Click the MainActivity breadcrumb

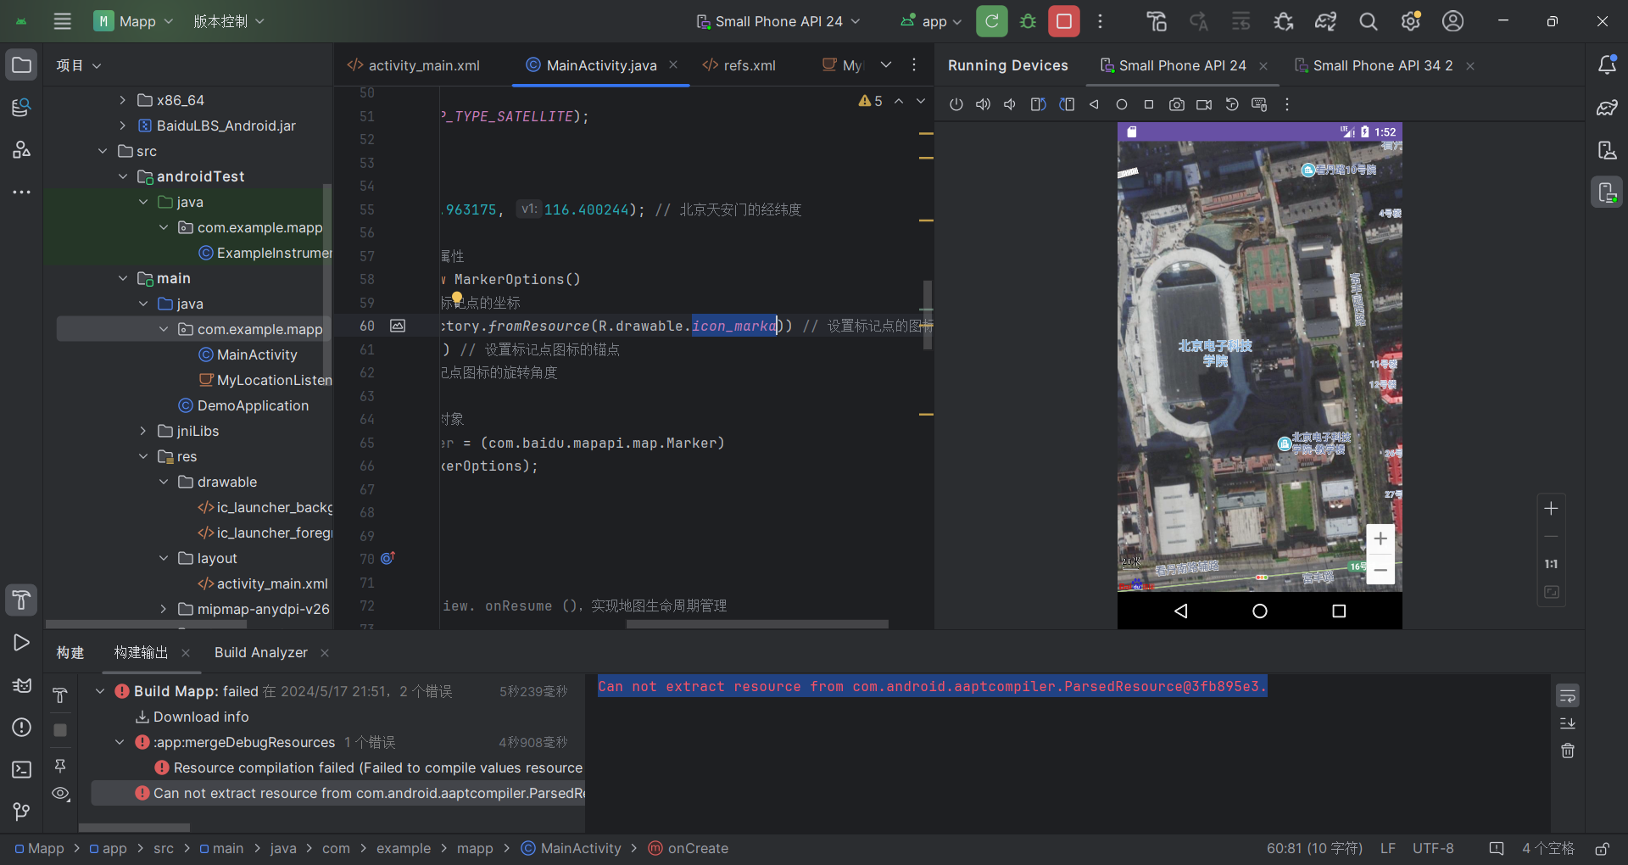(571, 848)
